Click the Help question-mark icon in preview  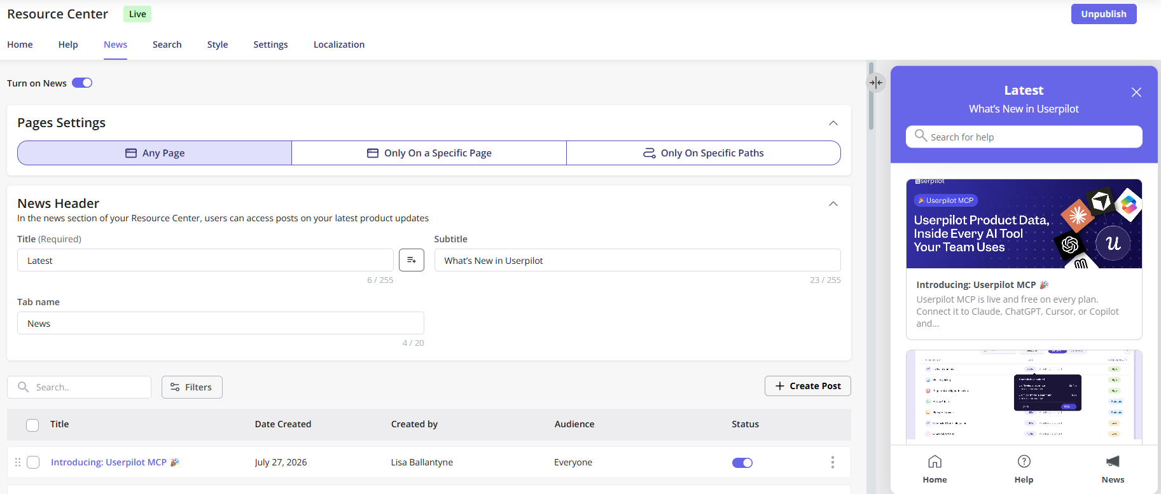(x=1024, y=462)
